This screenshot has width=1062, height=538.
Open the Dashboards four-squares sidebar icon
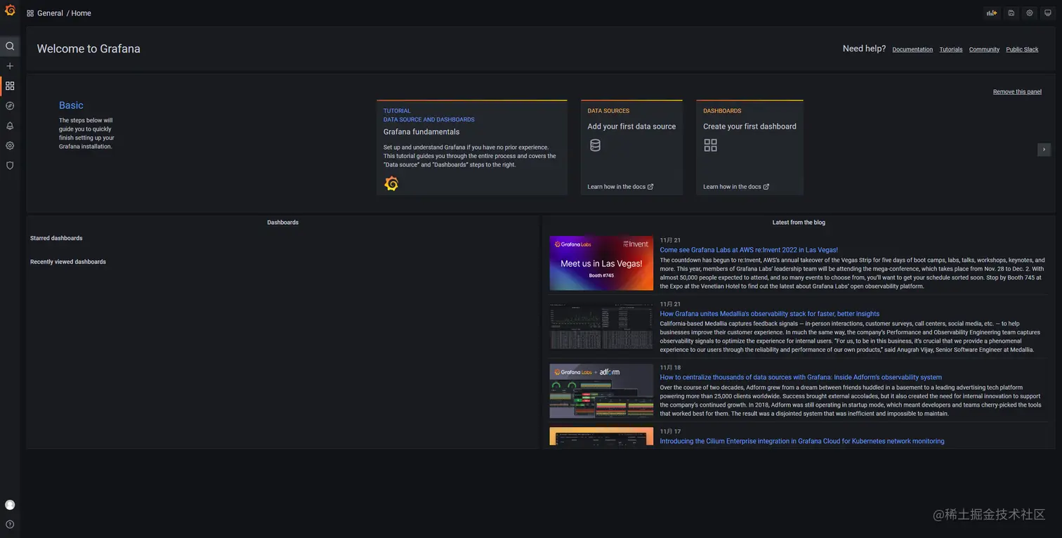click(10, 86)
